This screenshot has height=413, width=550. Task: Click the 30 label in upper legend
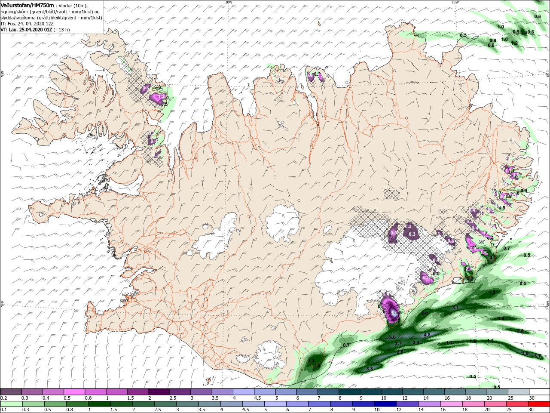(531, 398)
